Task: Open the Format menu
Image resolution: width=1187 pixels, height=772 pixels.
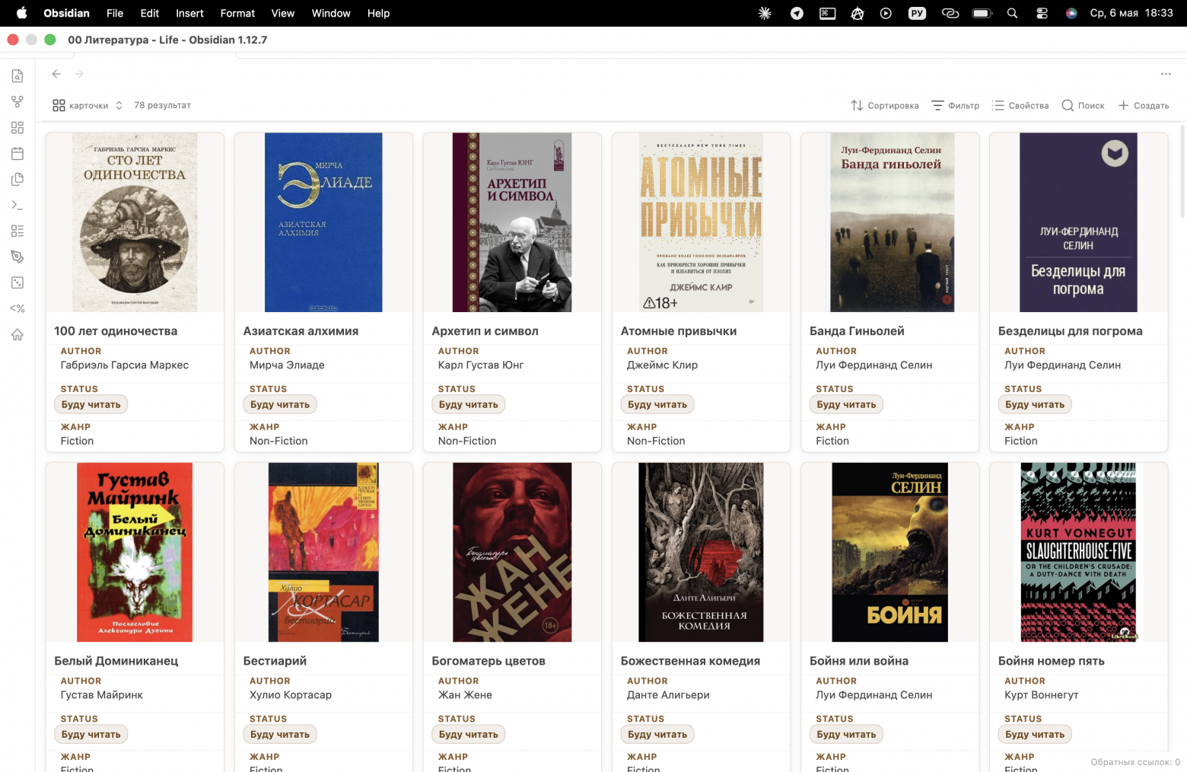Action: point(237,13)
